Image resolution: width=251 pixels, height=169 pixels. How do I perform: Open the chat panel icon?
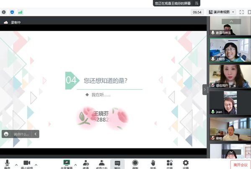click(117, 164)
